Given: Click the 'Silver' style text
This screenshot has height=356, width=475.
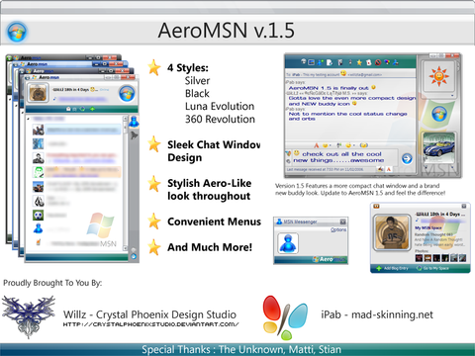Looking at the screenshot, I should [197, 80].
